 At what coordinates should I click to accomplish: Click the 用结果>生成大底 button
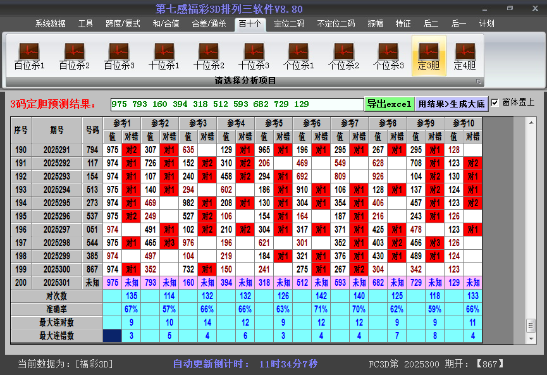[451, 104]
